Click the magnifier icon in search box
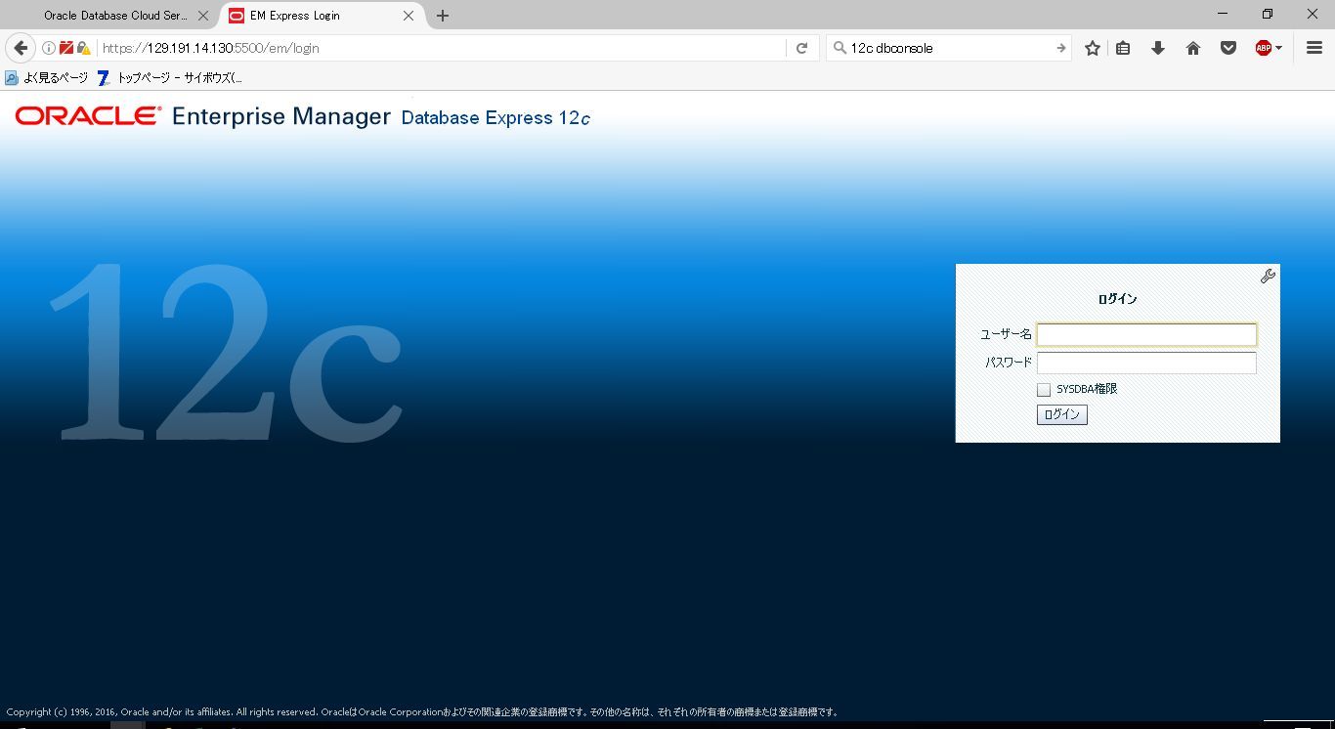This screenshot has height=729, width=1335. click(839, 48)
